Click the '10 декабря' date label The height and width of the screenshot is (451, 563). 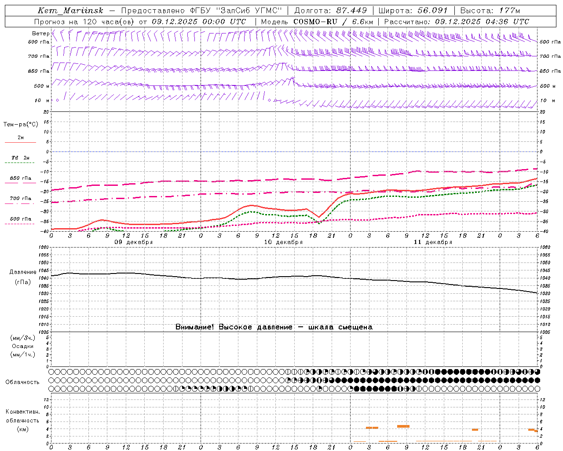[x=283, y=242]
